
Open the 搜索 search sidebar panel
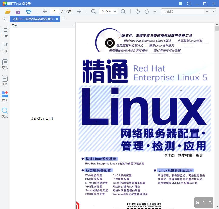[x=5, y=113]
